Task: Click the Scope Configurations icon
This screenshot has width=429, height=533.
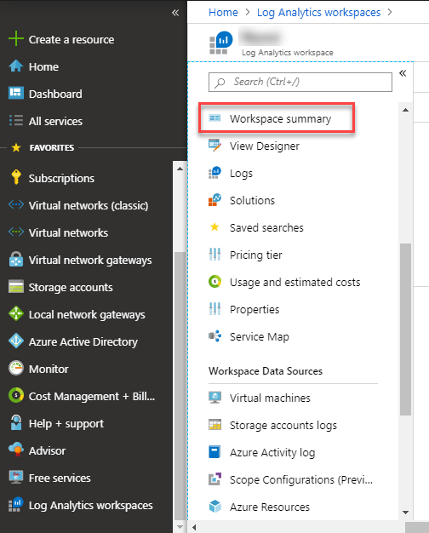Action: [x=214, y=479]
